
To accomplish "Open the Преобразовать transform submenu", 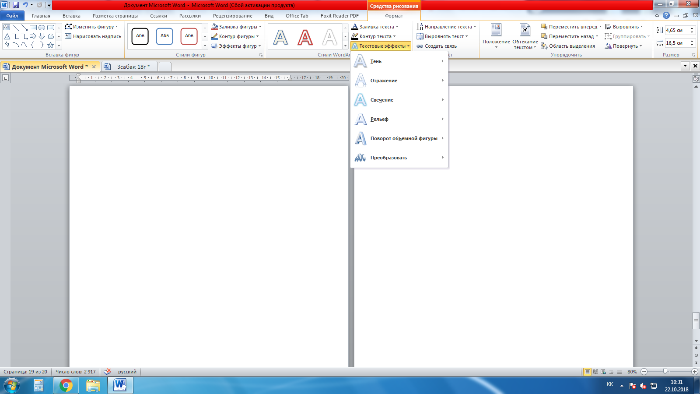I will click(399, 158).
